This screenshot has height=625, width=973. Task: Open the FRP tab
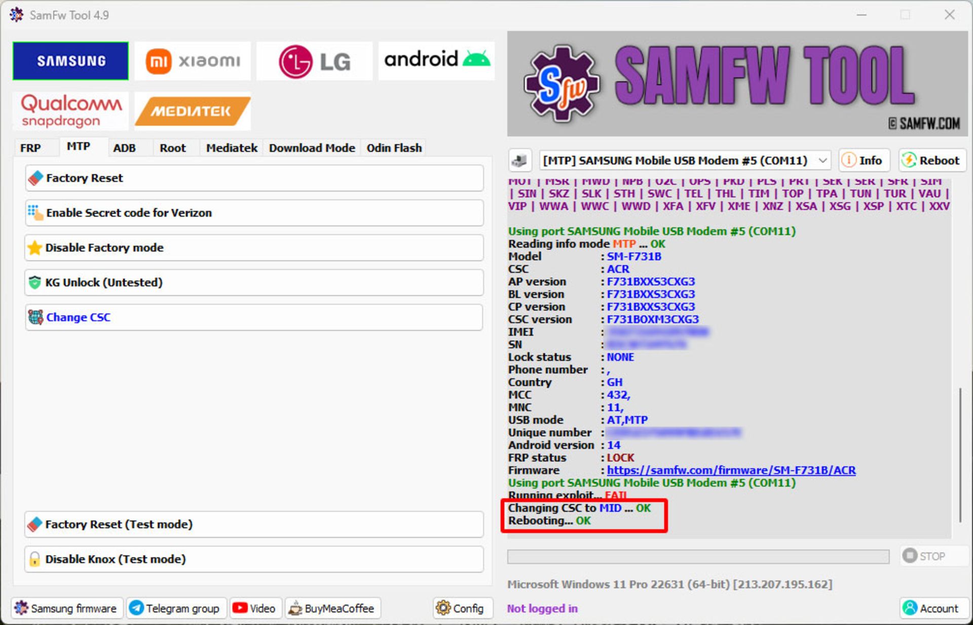click(x=30, y=148)
